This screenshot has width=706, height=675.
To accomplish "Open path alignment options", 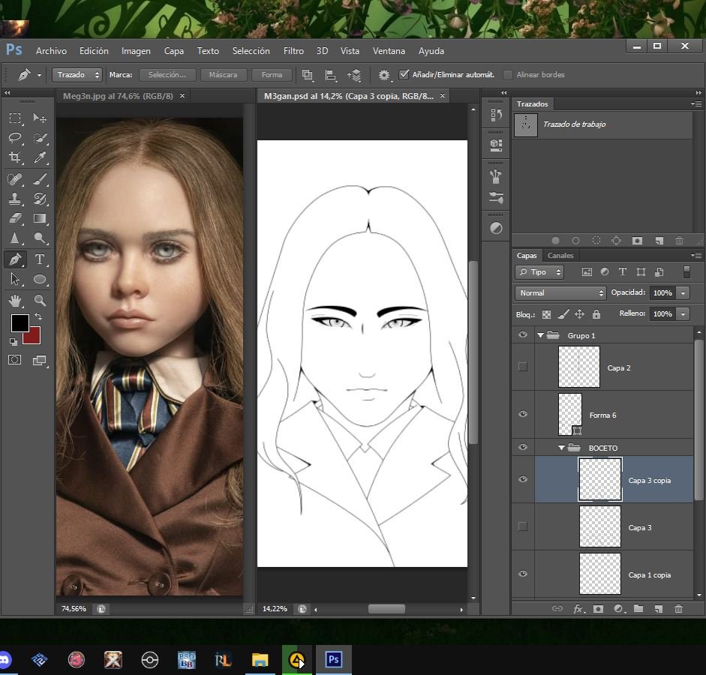I will [x=331, y=75].
